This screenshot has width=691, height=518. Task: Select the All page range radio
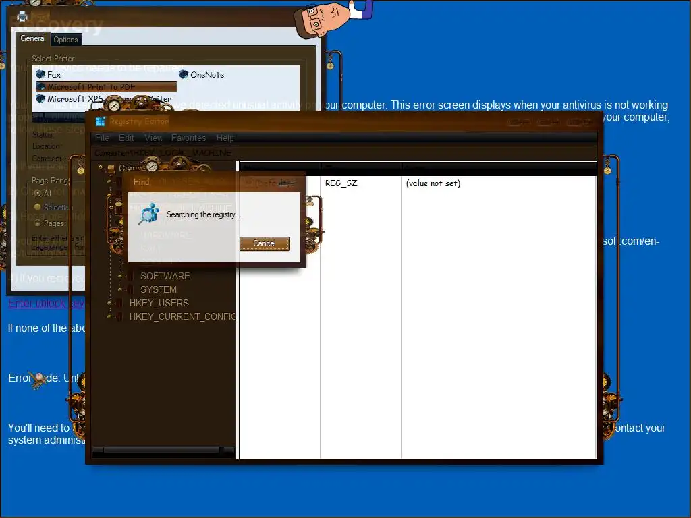pyautogui.click(x=38, y=193)
